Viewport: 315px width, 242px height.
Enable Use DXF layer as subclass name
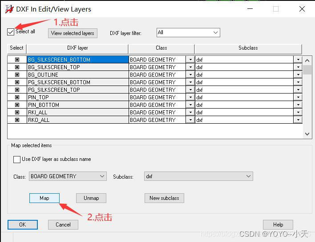[x=17, y=160]
